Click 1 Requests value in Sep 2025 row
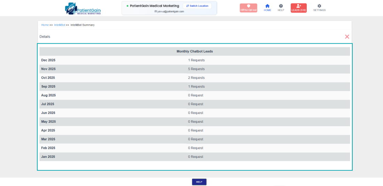383x186 pixels. 196,87
